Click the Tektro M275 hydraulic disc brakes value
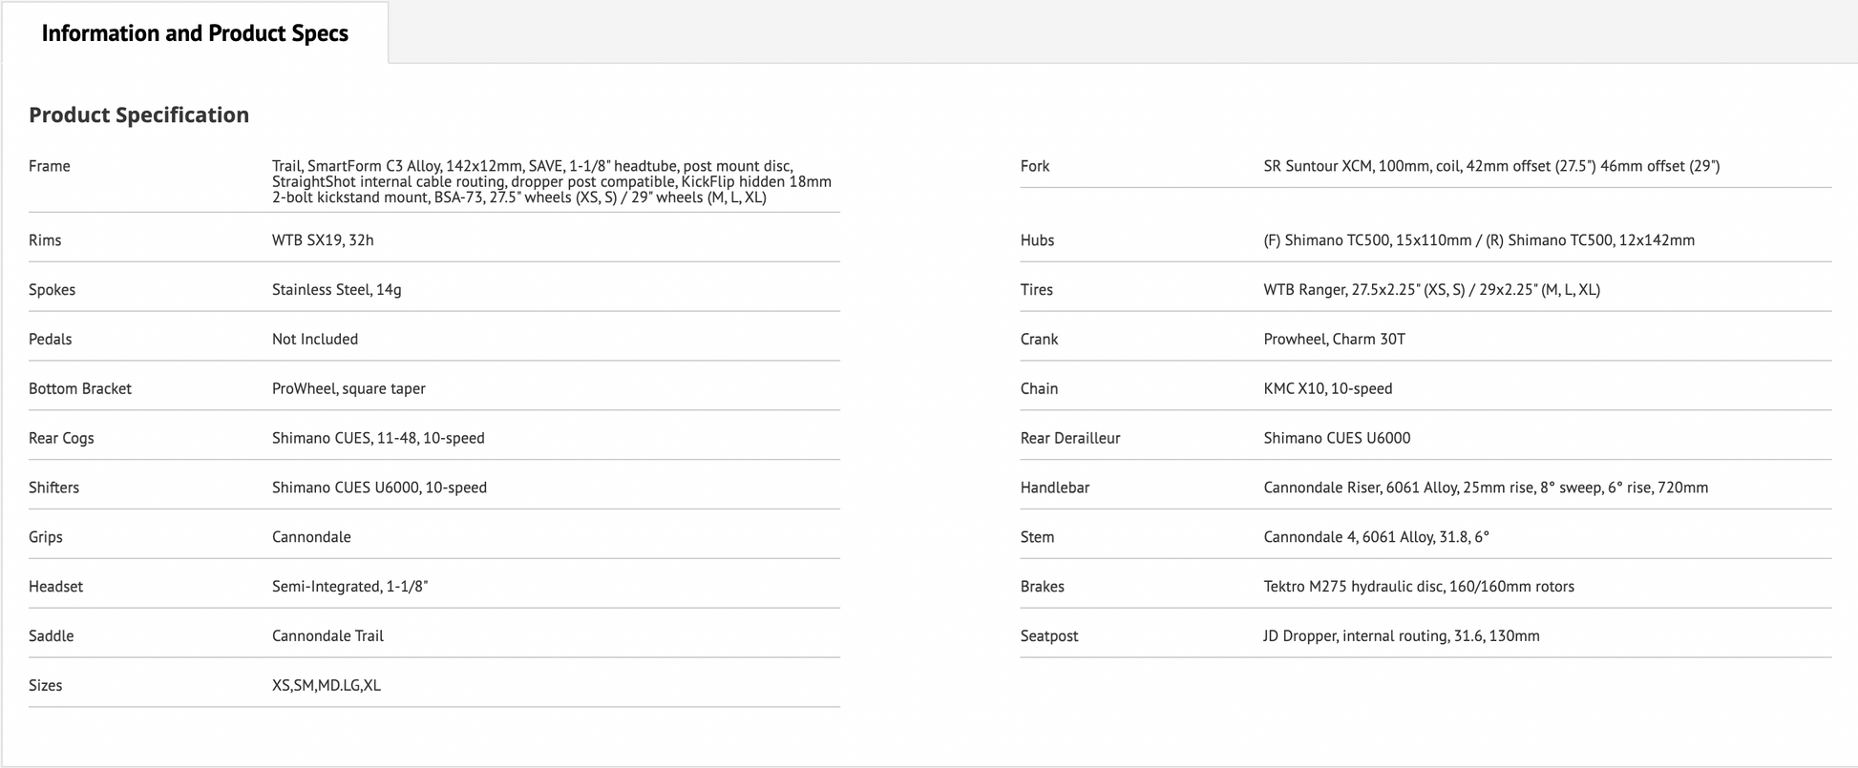 coord(1418,587)
